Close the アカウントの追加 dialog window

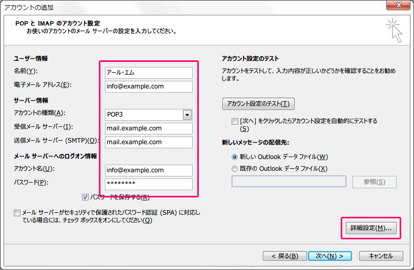tap(397, 7)
